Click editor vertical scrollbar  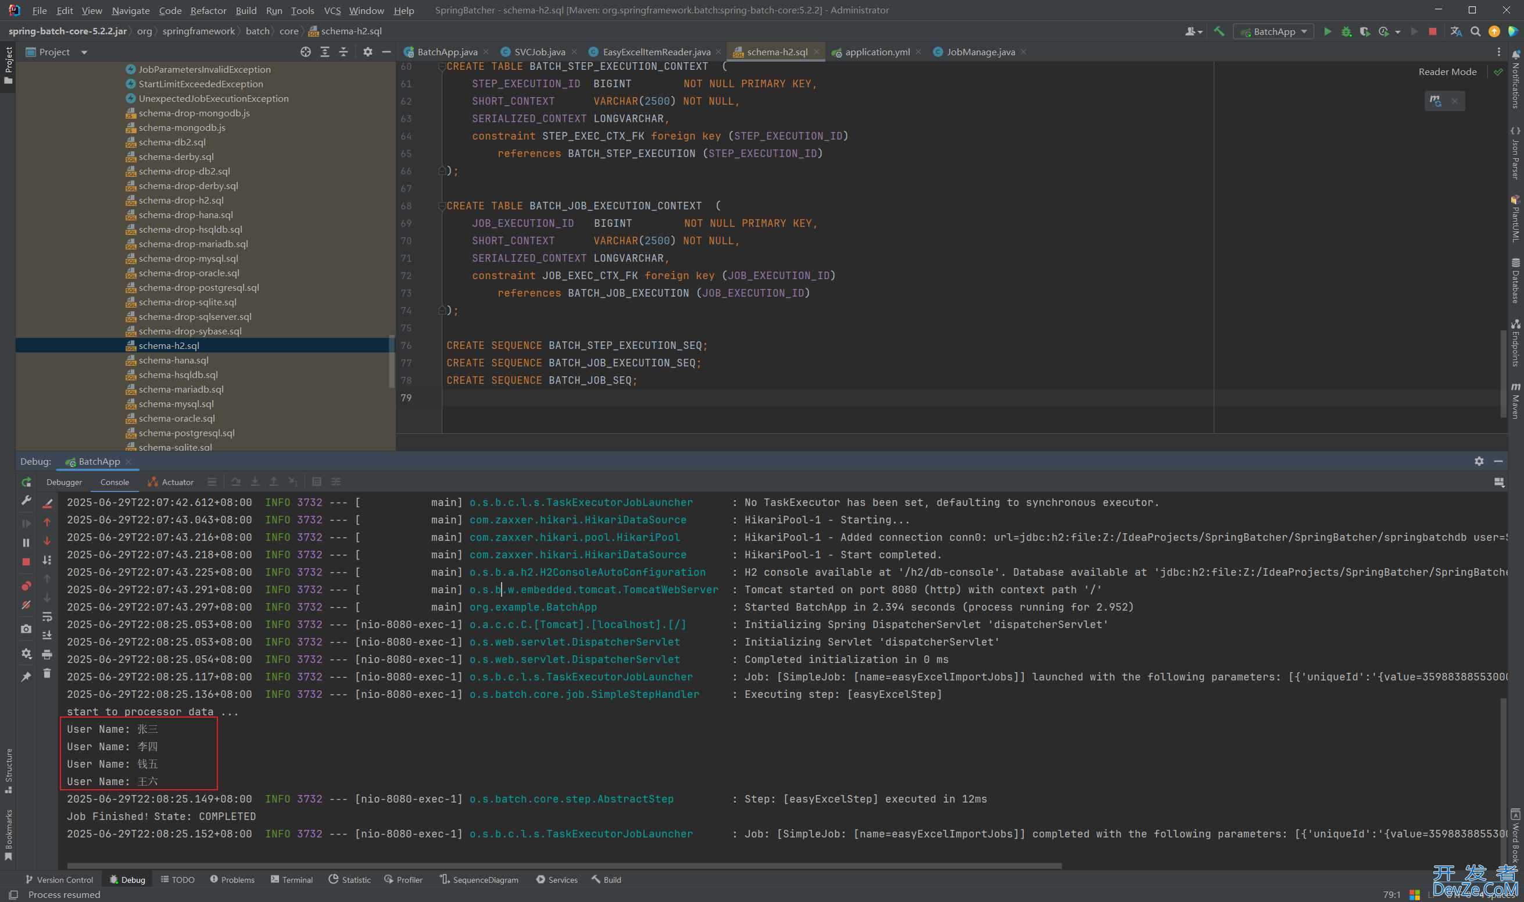point(1503,374)
